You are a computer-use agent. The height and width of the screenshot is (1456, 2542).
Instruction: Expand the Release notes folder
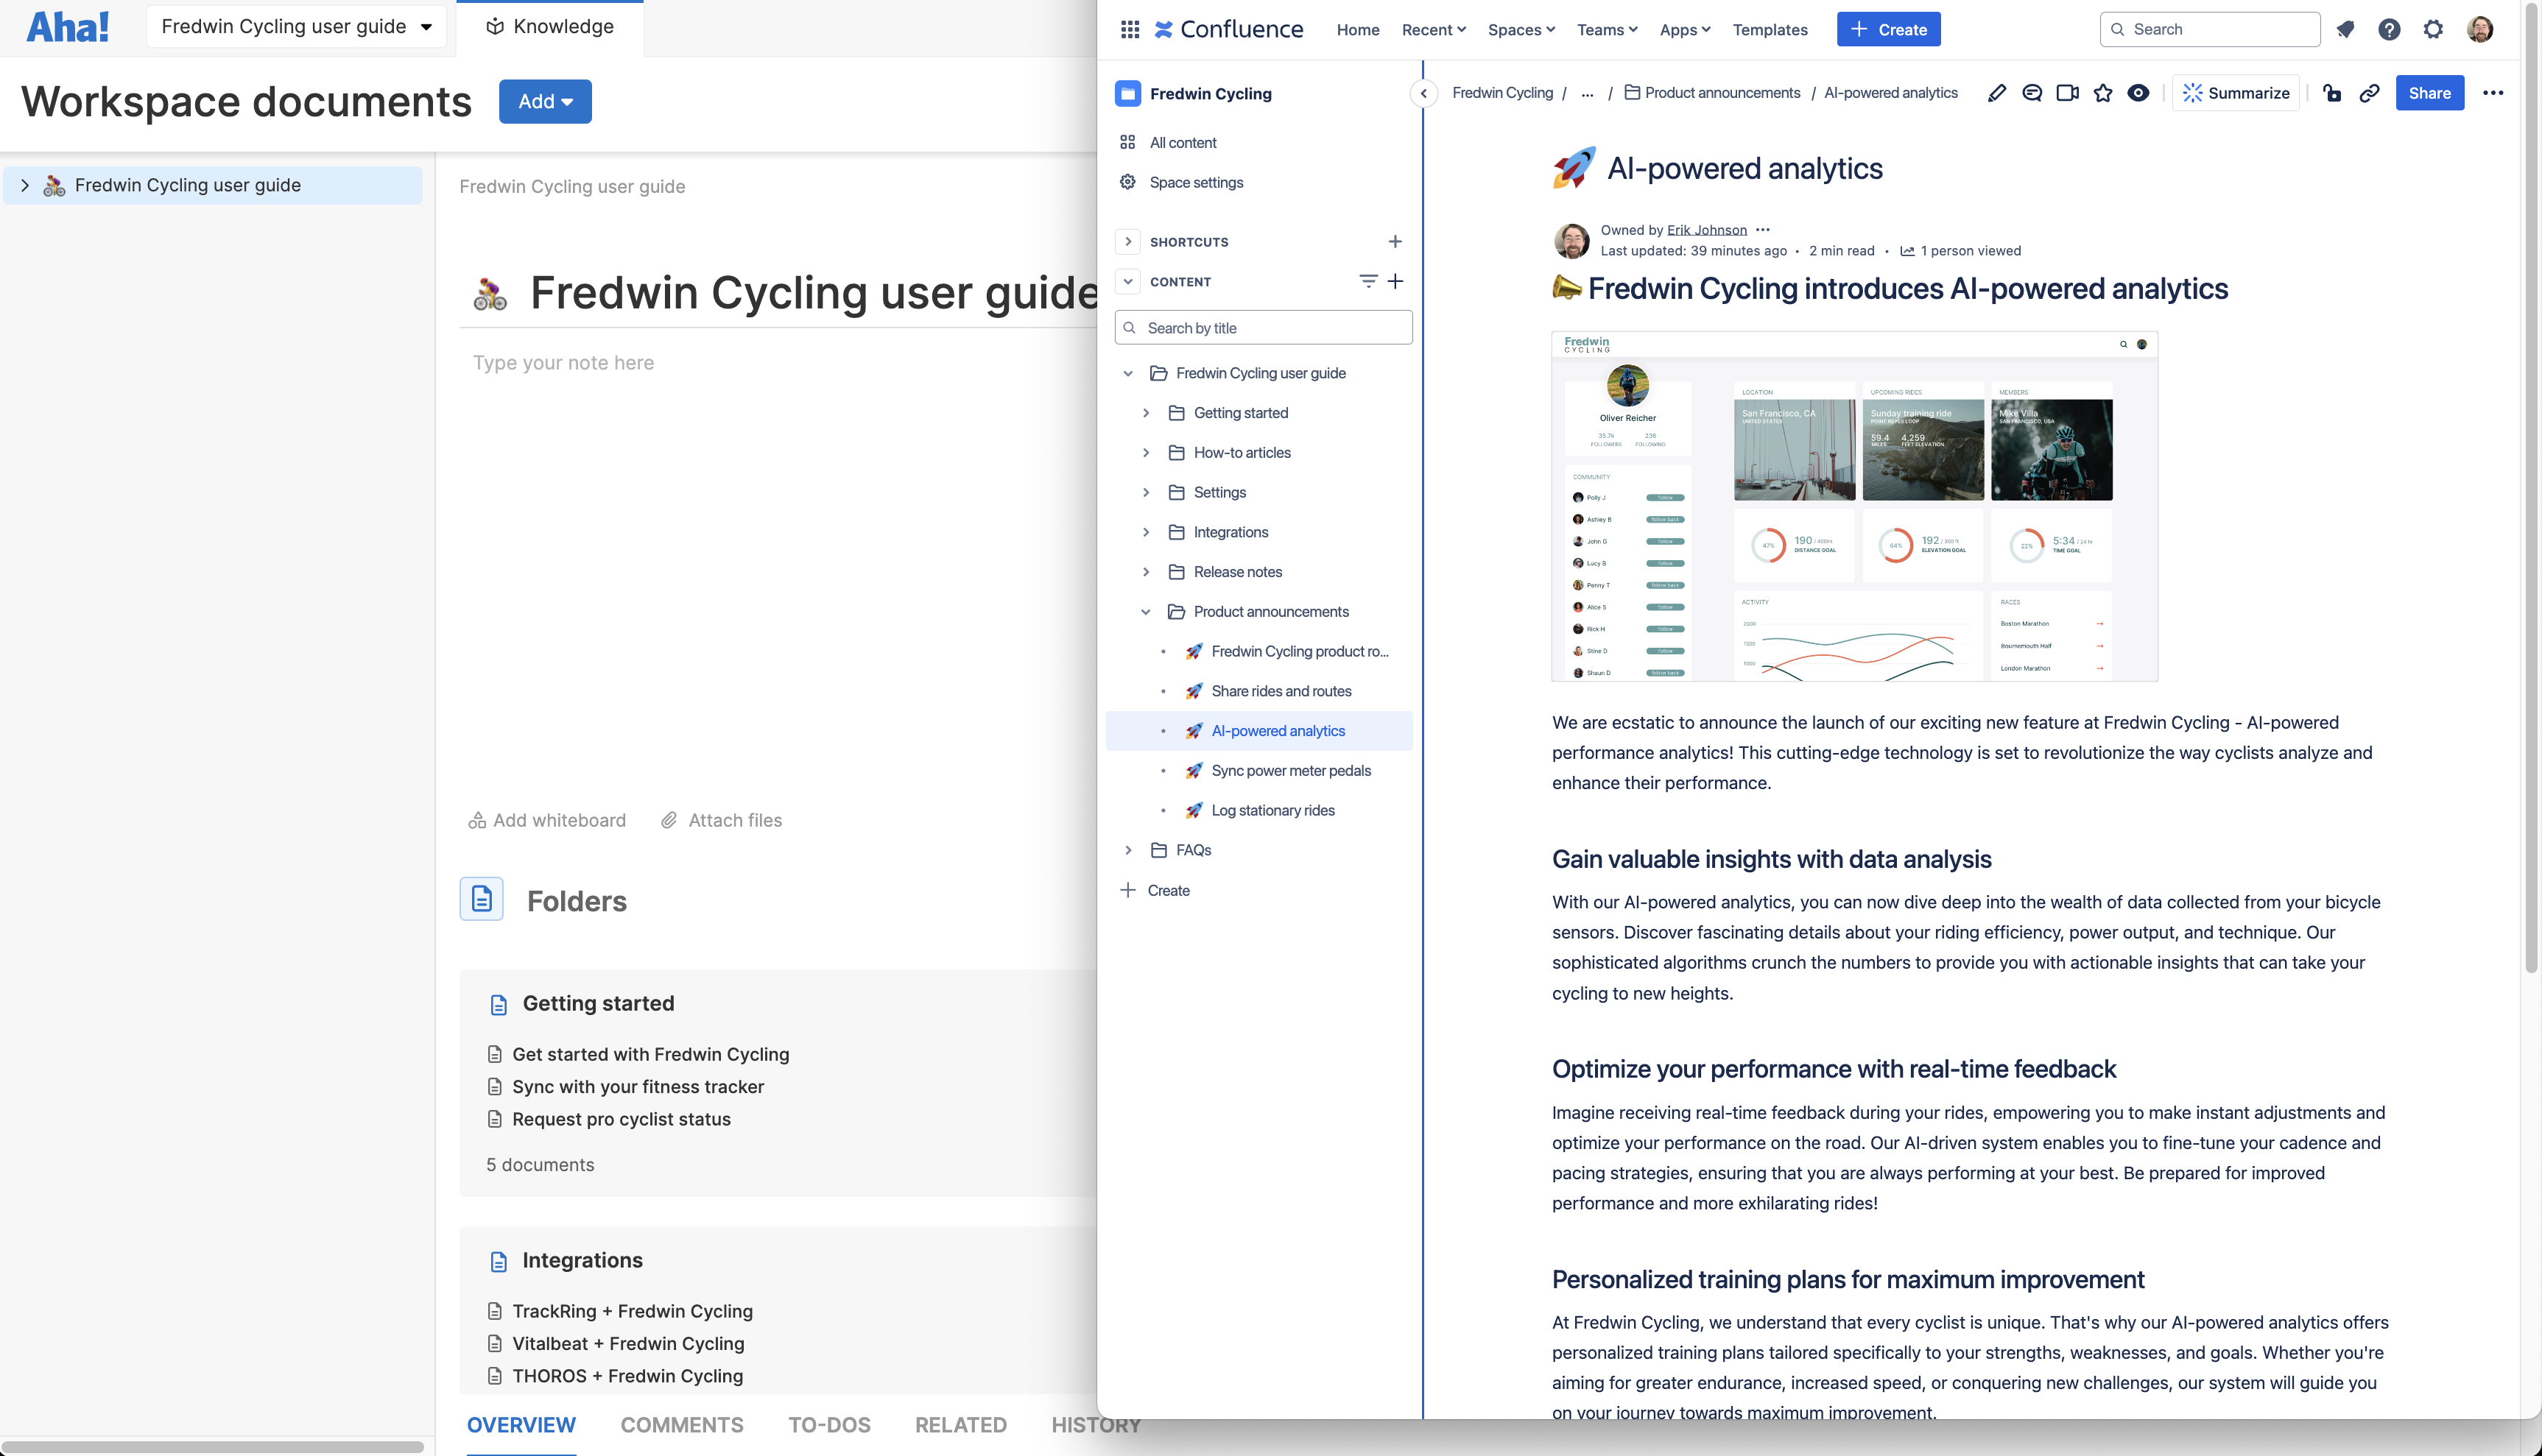(1147, 571)
